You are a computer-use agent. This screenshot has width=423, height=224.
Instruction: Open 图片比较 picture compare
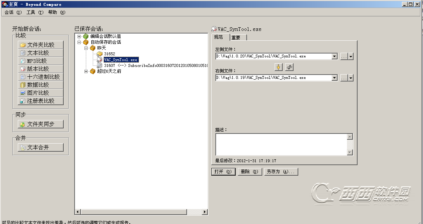[41, 93]
